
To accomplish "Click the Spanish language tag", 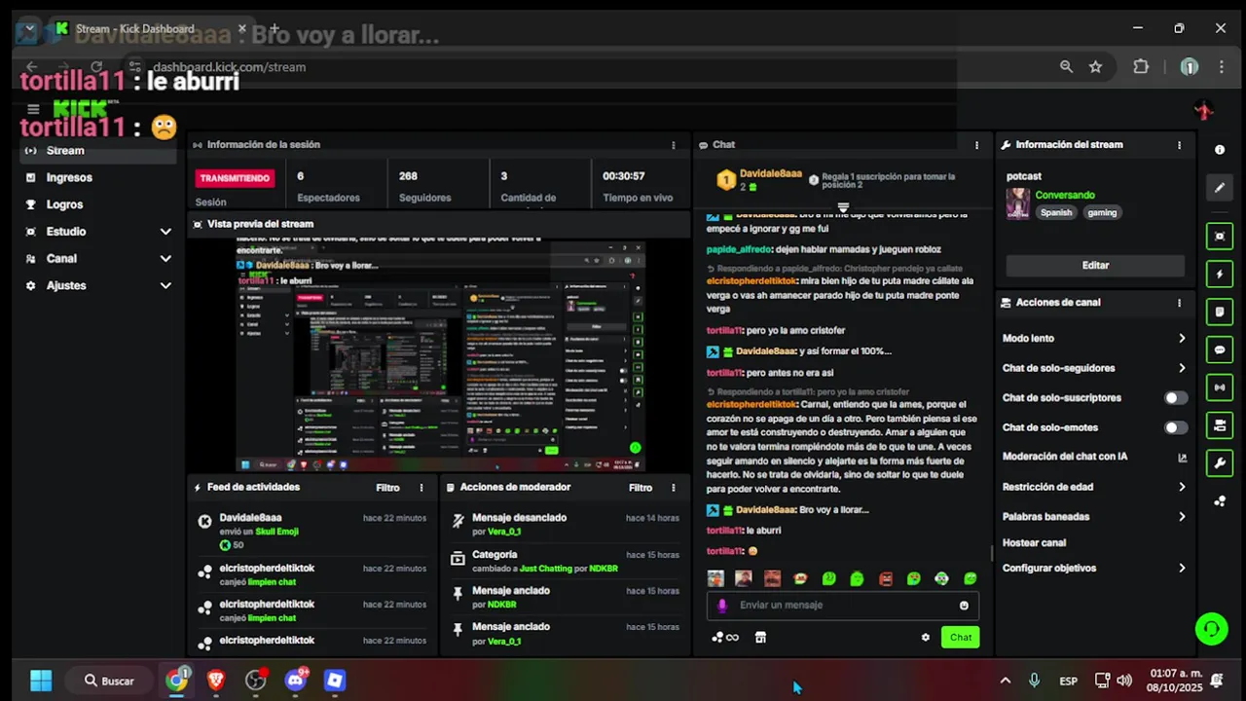I will (1056, 212).
